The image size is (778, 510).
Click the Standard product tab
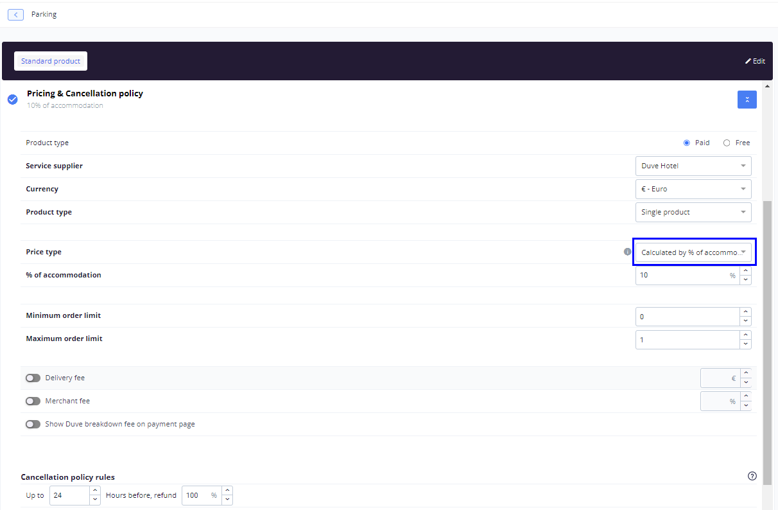pyautogui.click(x=51, y=61)
